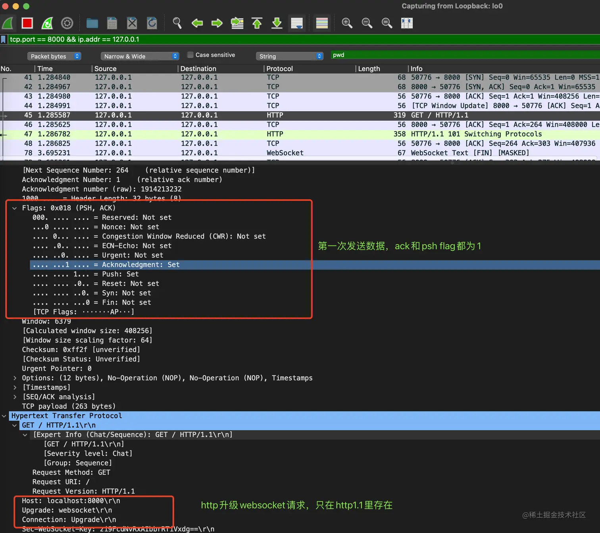Click the display filter field tcp.port == 8000
Viewport: 600px width, 533px height.
click(304, 39)
